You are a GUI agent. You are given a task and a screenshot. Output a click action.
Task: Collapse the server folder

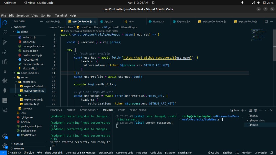(x=14, y=77)
